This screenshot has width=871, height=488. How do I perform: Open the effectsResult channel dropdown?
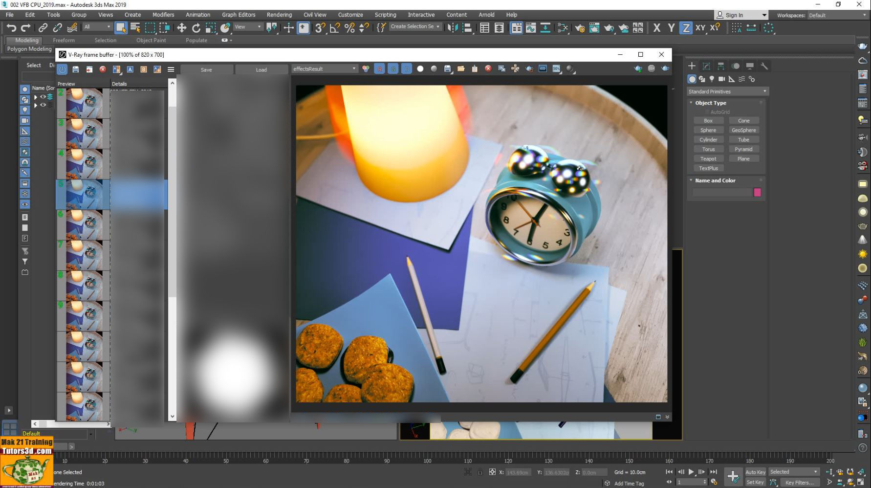[325, 69]
